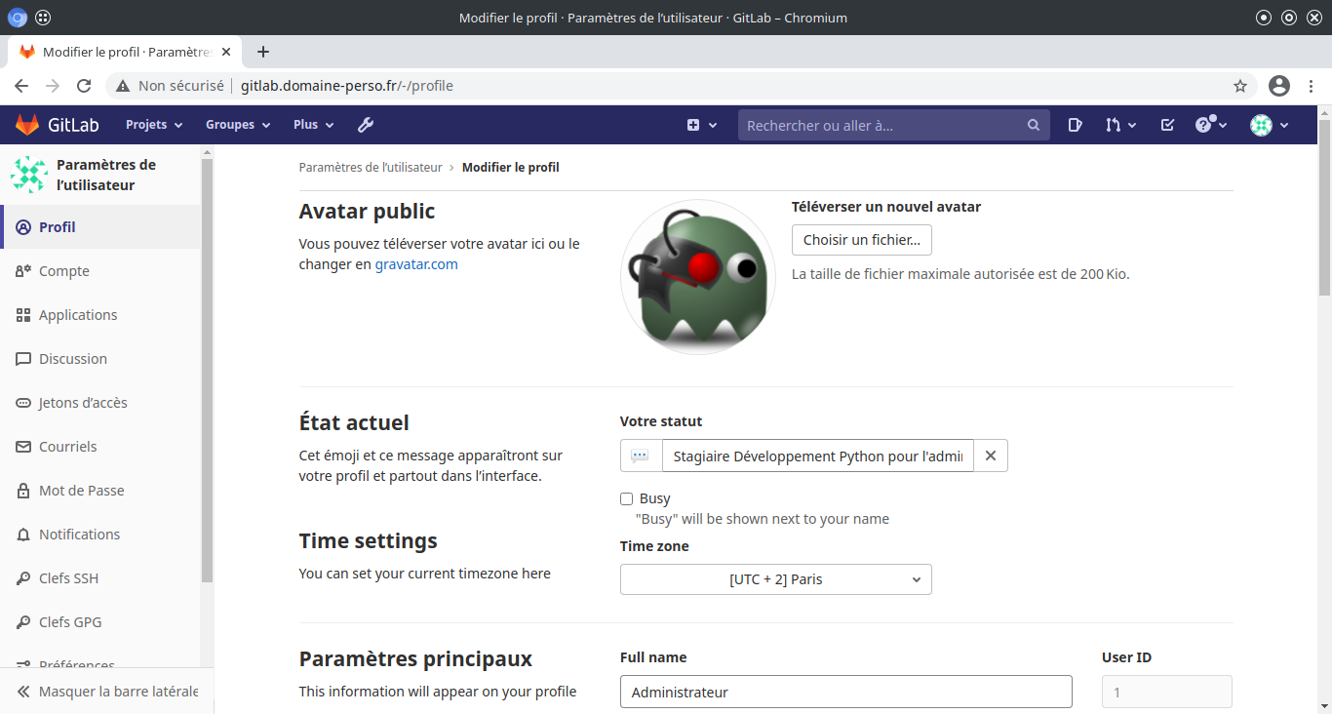The image size is (1332, 714).
Task: Follow the gravatar.com link
Action: click(x=416, y=264)
